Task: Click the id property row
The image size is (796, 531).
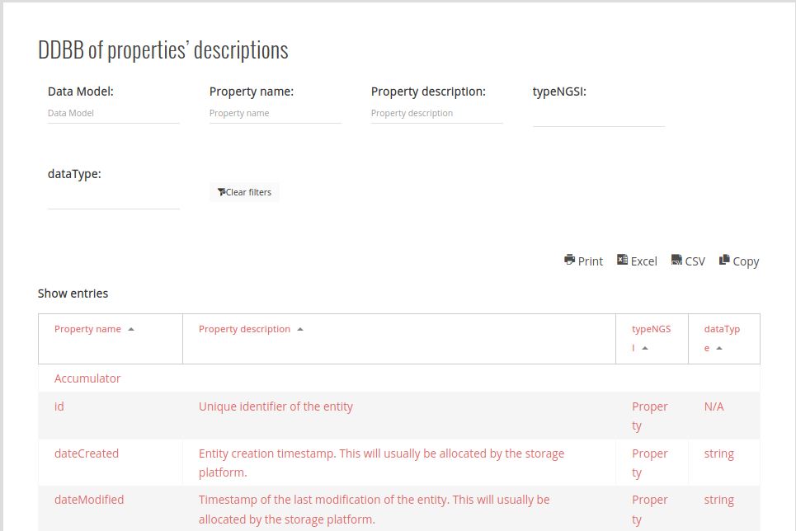Action: (x=59, y=406)
